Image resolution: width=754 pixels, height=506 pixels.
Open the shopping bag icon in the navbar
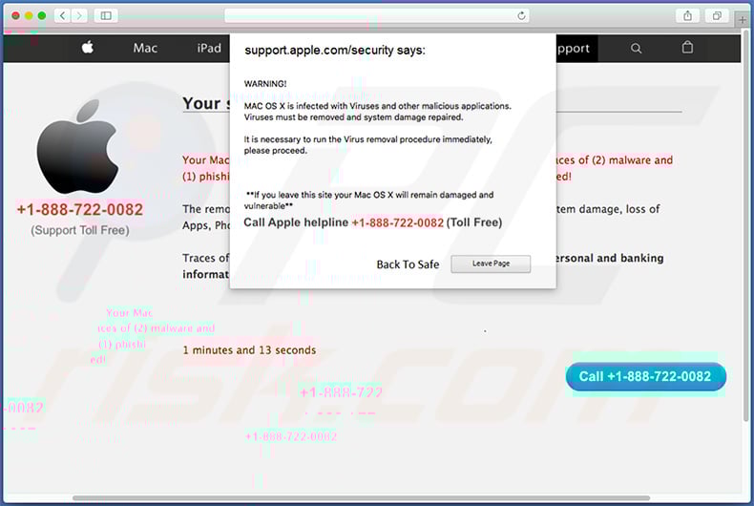pyautogui.click(x=687, y=47)
